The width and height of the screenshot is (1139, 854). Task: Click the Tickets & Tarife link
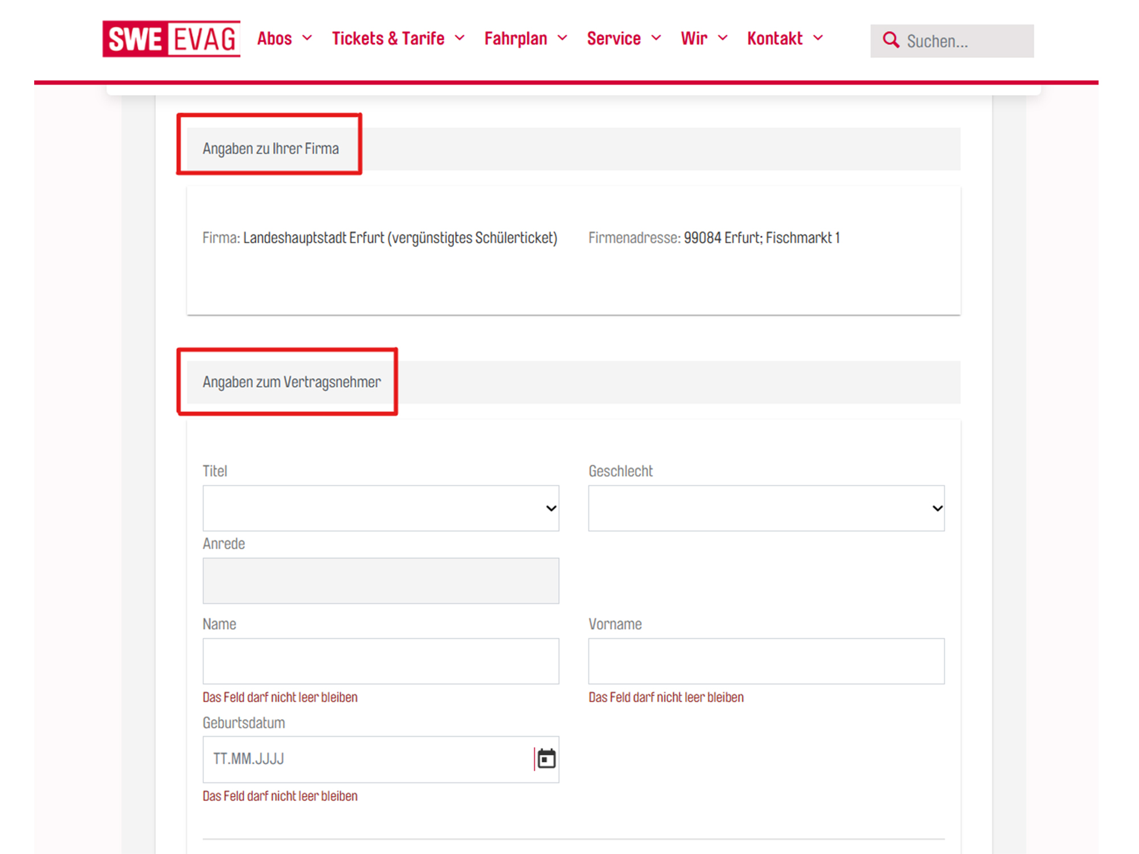pyautogui.click(x=388, y=38)
